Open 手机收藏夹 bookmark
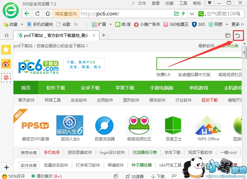247x179 pixels. pos(40,24)
